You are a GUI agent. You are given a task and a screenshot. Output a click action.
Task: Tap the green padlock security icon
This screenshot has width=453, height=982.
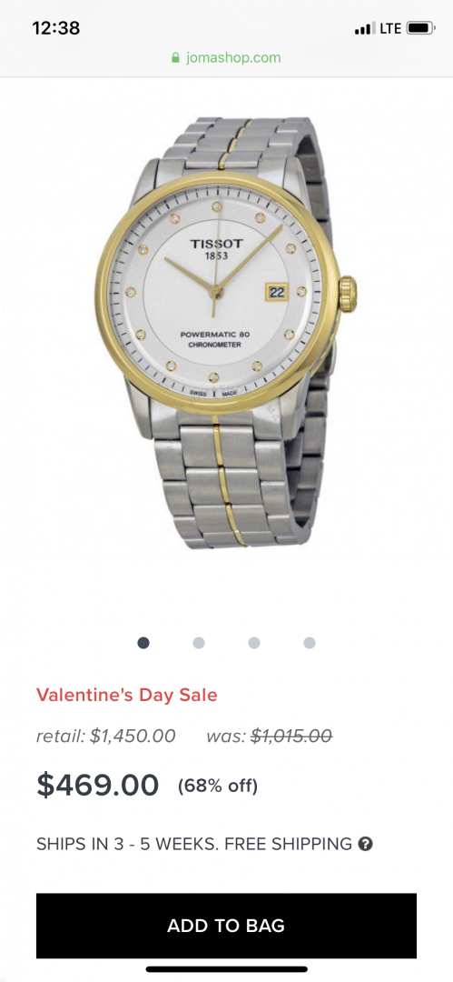click(176, 58)
